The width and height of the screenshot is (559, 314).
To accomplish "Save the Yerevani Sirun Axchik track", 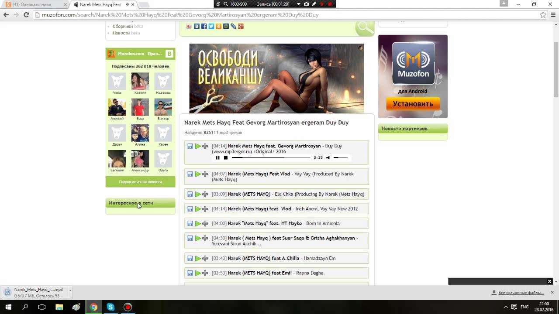I will coord(190,238).
